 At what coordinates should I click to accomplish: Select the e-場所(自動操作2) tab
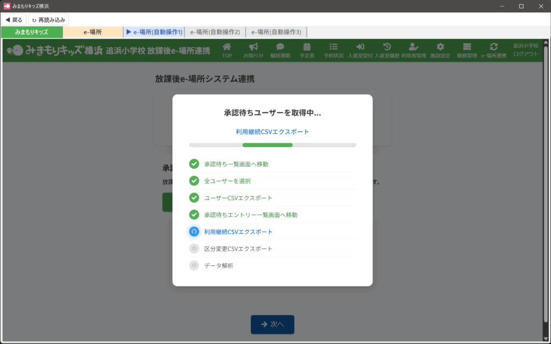pyautogui.click(x=215, y=32)
